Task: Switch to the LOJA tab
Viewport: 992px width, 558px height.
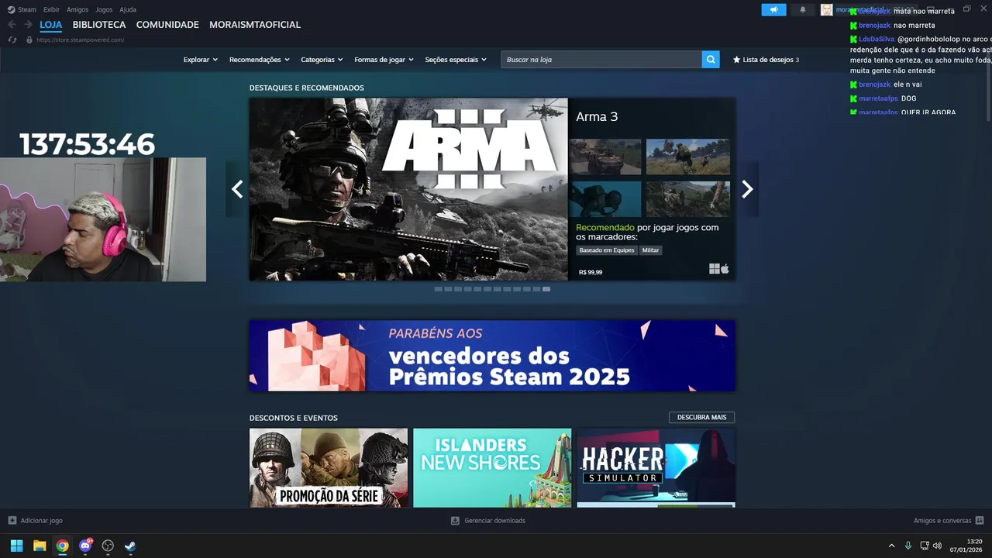Action: [x=50, y=25]
